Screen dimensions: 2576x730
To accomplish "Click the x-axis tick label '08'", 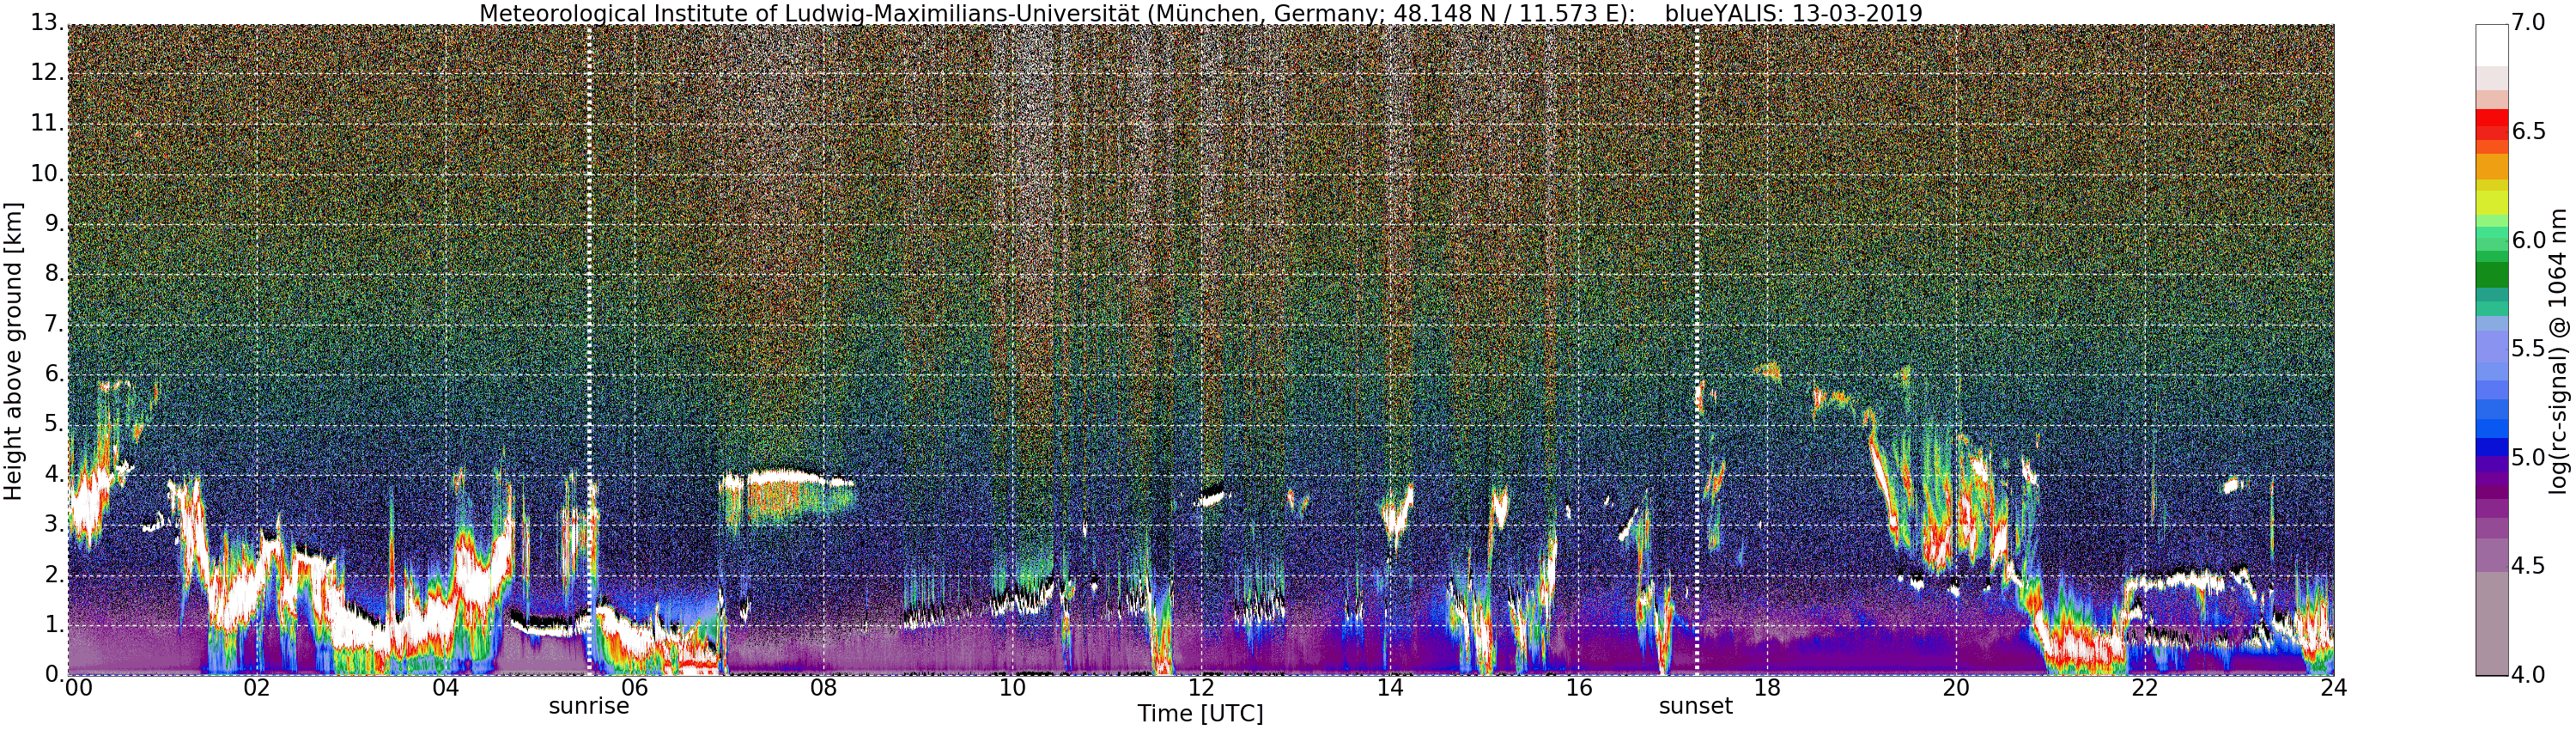I will tap(824, 688).
